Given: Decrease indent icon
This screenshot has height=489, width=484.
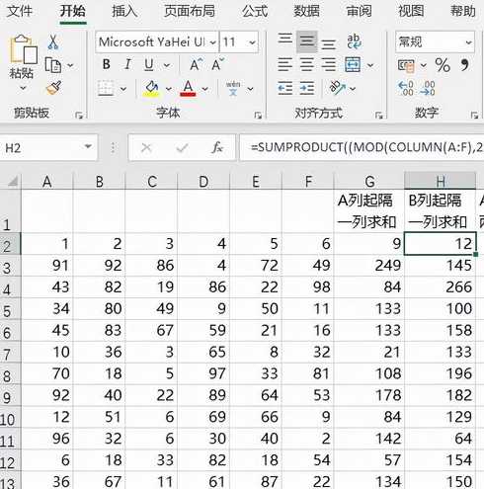Looking at the screenshot, I should point(284,88).
